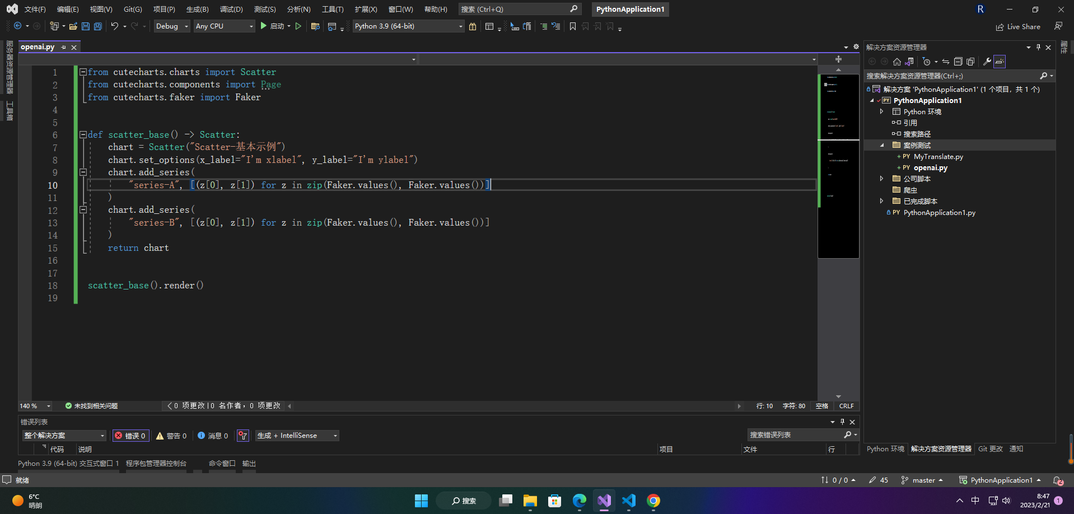
Task: Click the feedback person icon near Live Share
Action: coord(1058,26)
